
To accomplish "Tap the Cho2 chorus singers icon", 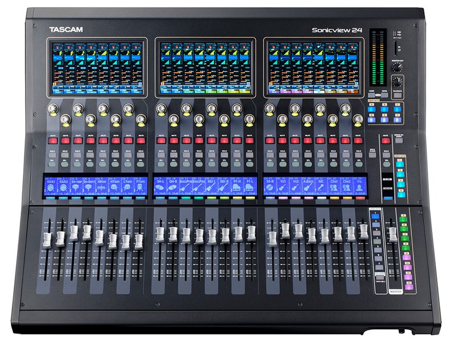I will point(346,189).
